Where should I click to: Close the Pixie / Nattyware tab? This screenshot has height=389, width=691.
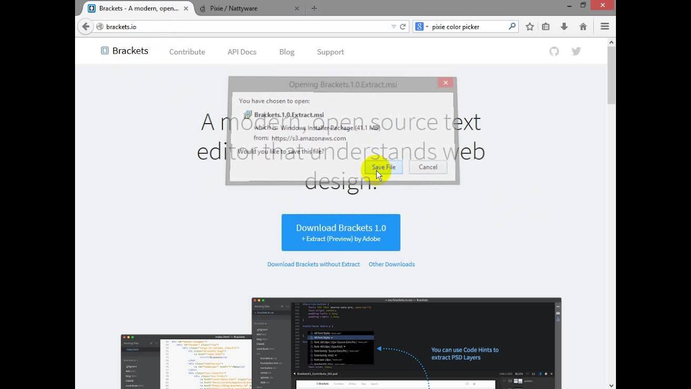click(x=296, y=9)
